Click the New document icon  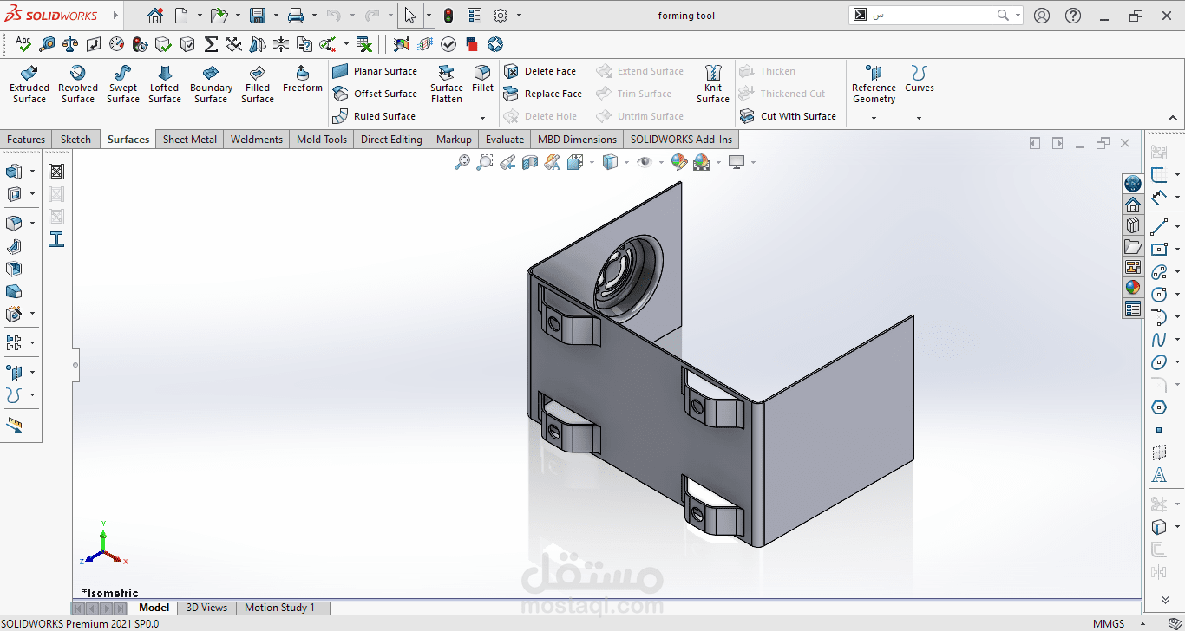tap(180, 16)
